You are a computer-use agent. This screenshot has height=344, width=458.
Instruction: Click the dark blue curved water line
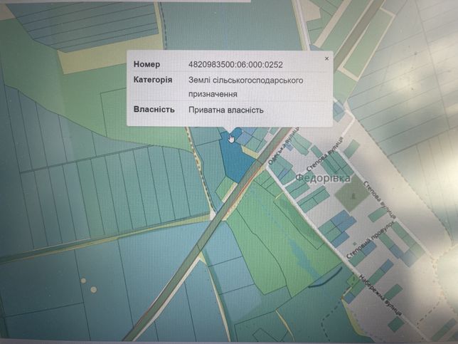[x=325, y=277]
